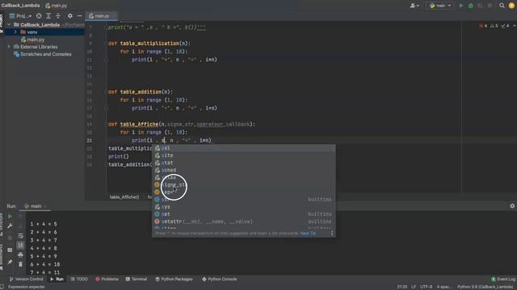Hide the Project panel with minus icon

pos(79,16)
